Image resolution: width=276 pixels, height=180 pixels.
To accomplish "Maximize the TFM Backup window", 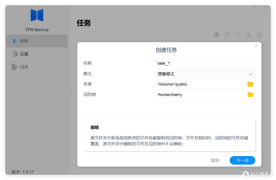I will click(255, 8).
